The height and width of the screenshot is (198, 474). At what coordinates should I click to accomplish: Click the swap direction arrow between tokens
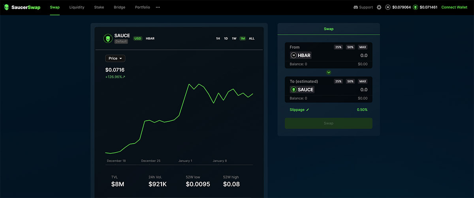point(329,72)
